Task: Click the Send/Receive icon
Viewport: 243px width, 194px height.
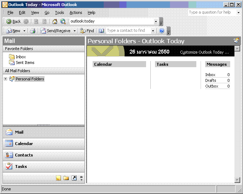Action: pyautogui.click(x=43, y=31)
